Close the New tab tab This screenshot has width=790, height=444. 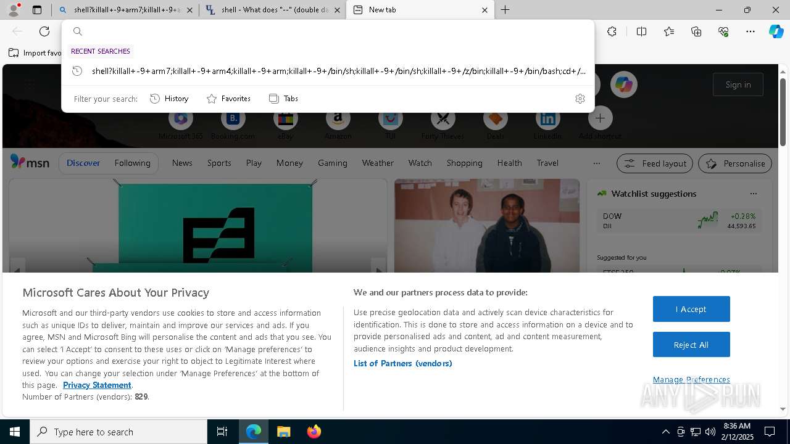click(484, 10)
